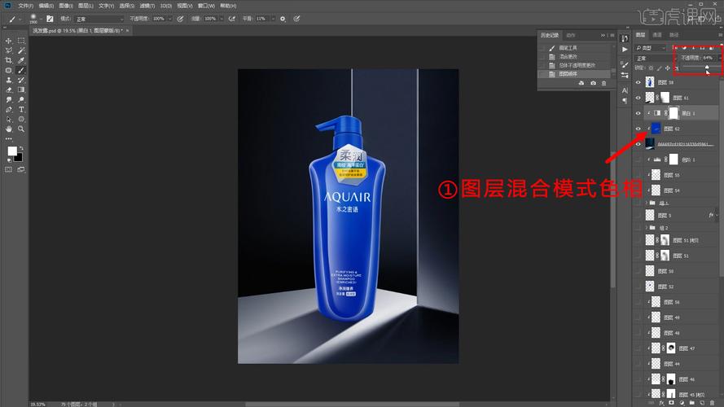Viewport: 724px width, 407px height.
Task: Expand group 组 2 in Layers
Action: (646, 227)
